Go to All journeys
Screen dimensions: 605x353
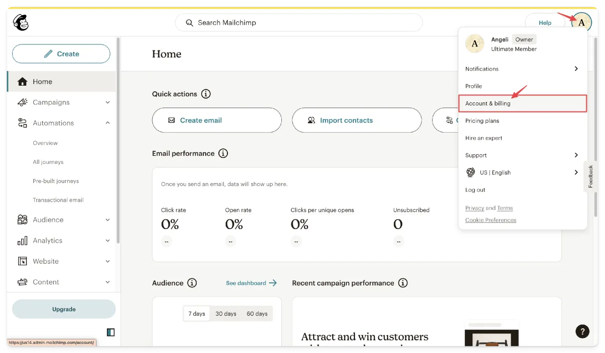pos(48,162)
